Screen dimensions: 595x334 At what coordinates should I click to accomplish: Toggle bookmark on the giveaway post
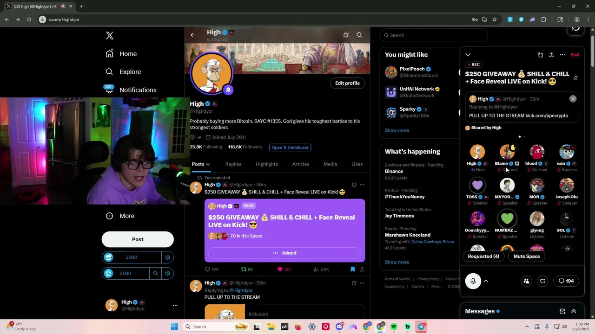[x=353, y=269]
